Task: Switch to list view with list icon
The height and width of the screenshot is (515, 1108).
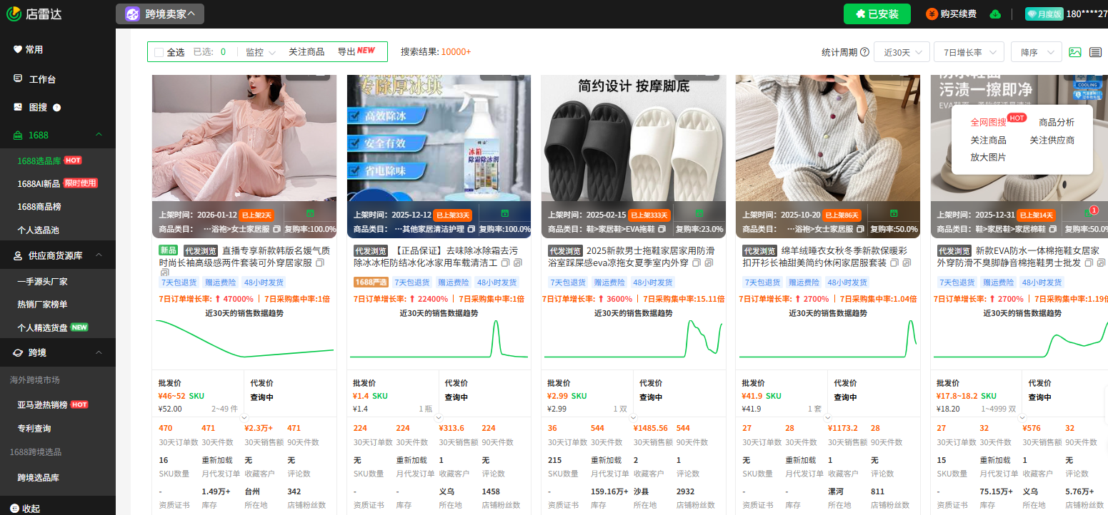Action: click(x=1095, y=51)
